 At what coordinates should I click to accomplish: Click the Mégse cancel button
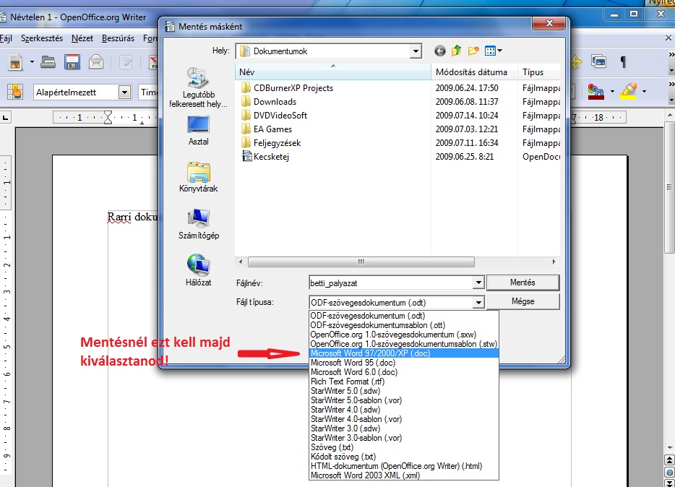(523, 301)
